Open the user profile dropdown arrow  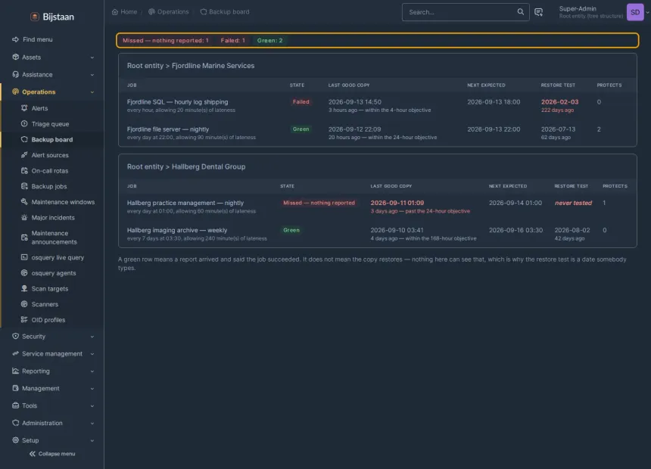tap(647, 12)
